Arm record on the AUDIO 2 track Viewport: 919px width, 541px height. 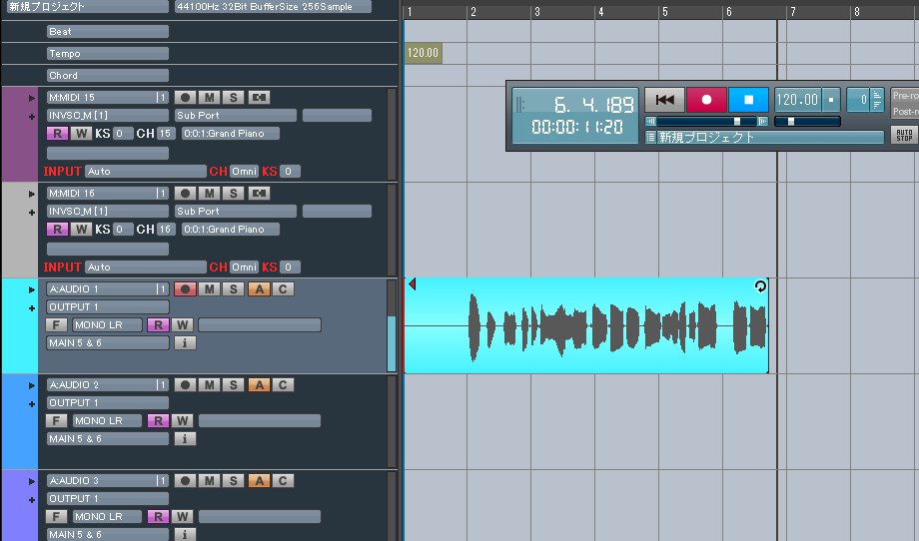coord(185,384)
